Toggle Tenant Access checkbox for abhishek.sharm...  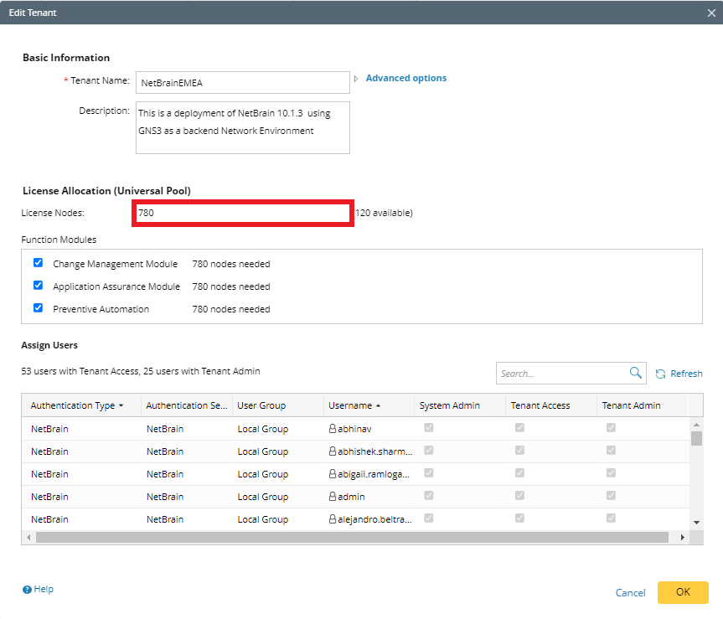[519, 451]
